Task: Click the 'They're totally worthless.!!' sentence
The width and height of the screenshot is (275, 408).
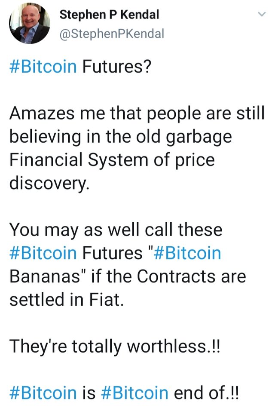Action: click(x=114, y=346)
